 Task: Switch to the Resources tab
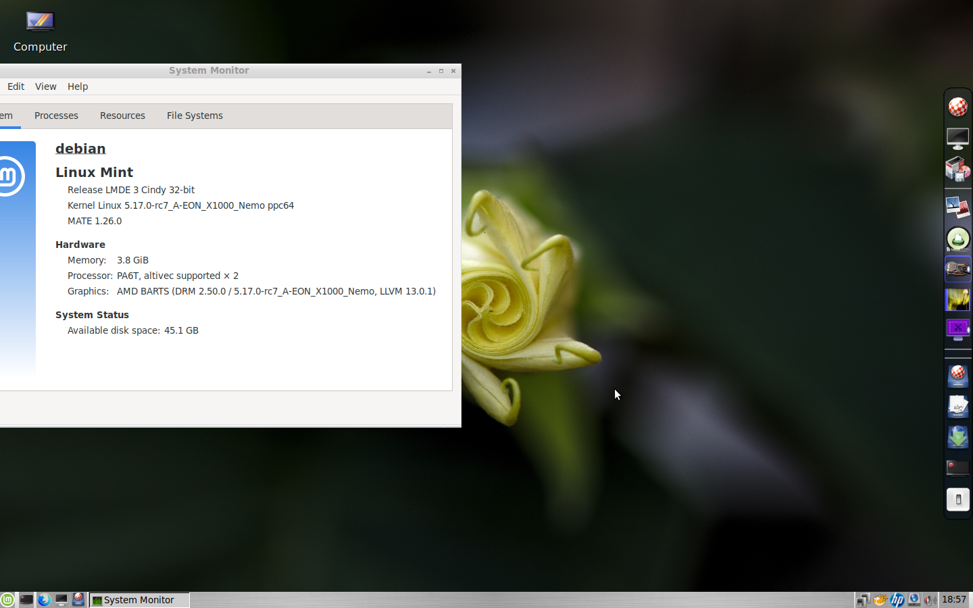[122, 116]
